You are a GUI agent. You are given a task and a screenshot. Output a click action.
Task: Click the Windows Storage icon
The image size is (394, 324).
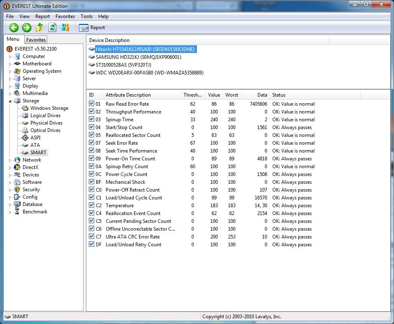click(25, 108)
